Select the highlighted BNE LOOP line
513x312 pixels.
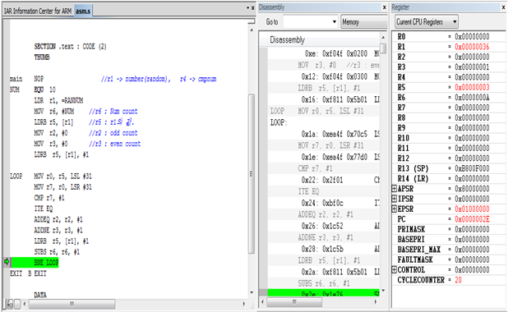(x=35, y=263)
